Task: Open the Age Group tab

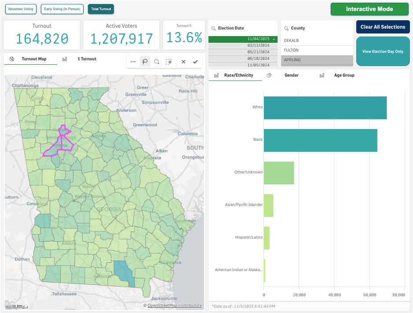Action: [344, 75]
